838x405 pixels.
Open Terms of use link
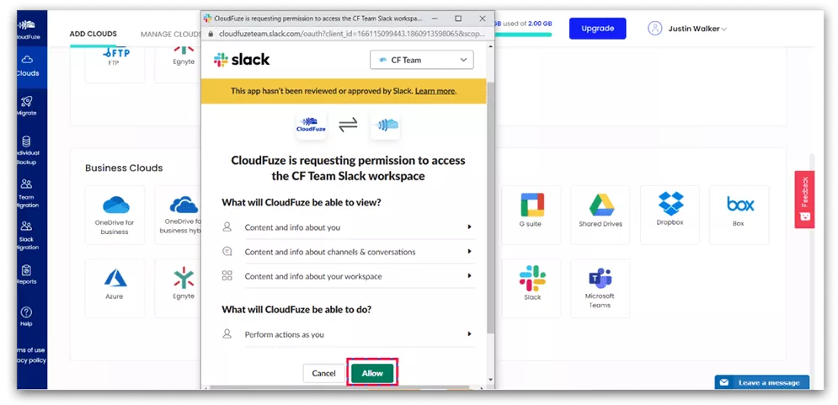[x=31, y=350]
